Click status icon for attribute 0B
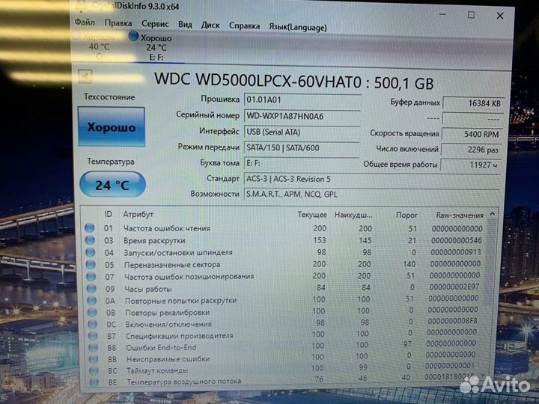Image resolution: width=539 pixels, height=404 pixels. tap(92, 312)
